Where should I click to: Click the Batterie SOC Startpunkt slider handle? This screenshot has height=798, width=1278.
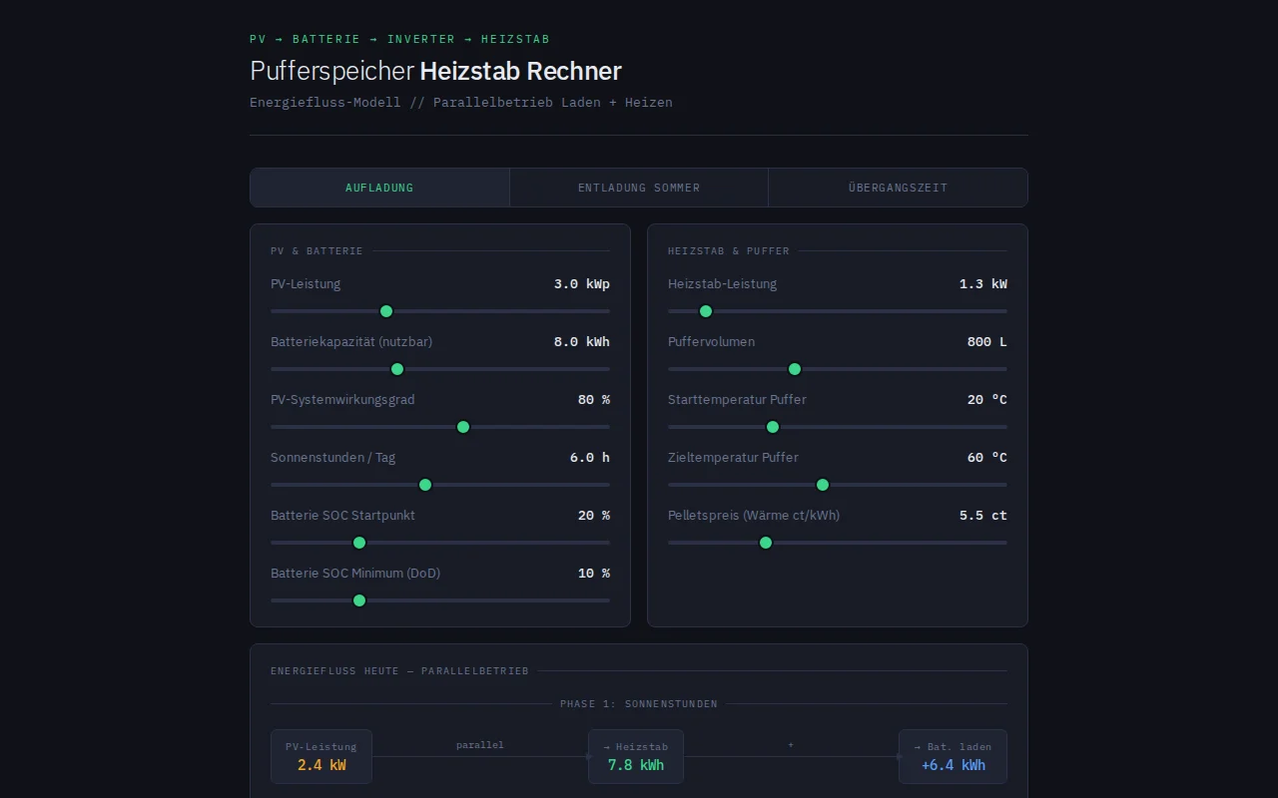coord(359,543)
